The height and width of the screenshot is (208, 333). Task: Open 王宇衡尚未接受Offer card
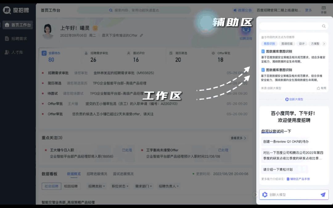tap(184, 153)
